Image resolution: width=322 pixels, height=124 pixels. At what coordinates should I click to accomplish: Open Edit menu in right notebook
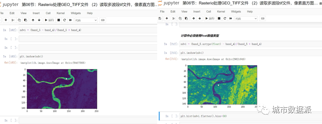(173, 12)
